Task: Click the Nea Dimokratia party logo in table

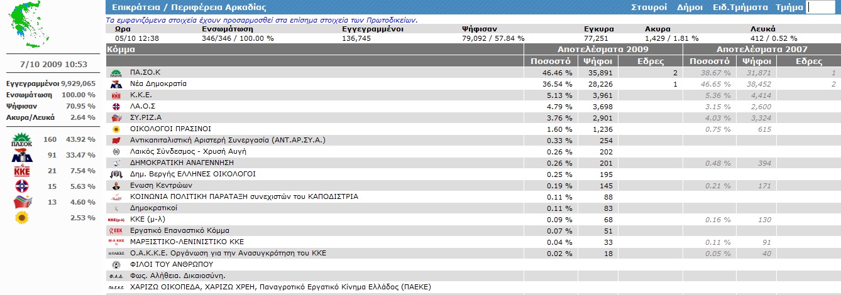Action: 116,84
